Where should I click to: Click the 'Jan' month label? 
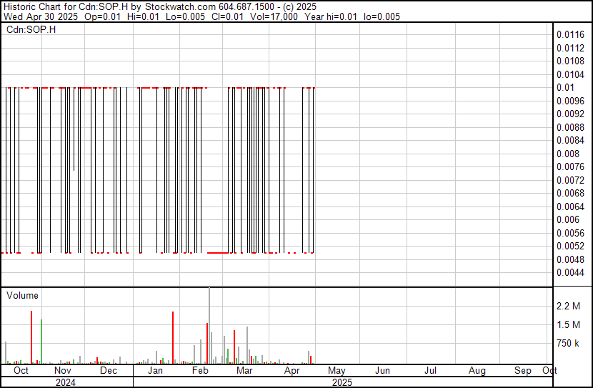tap(155, 370)
